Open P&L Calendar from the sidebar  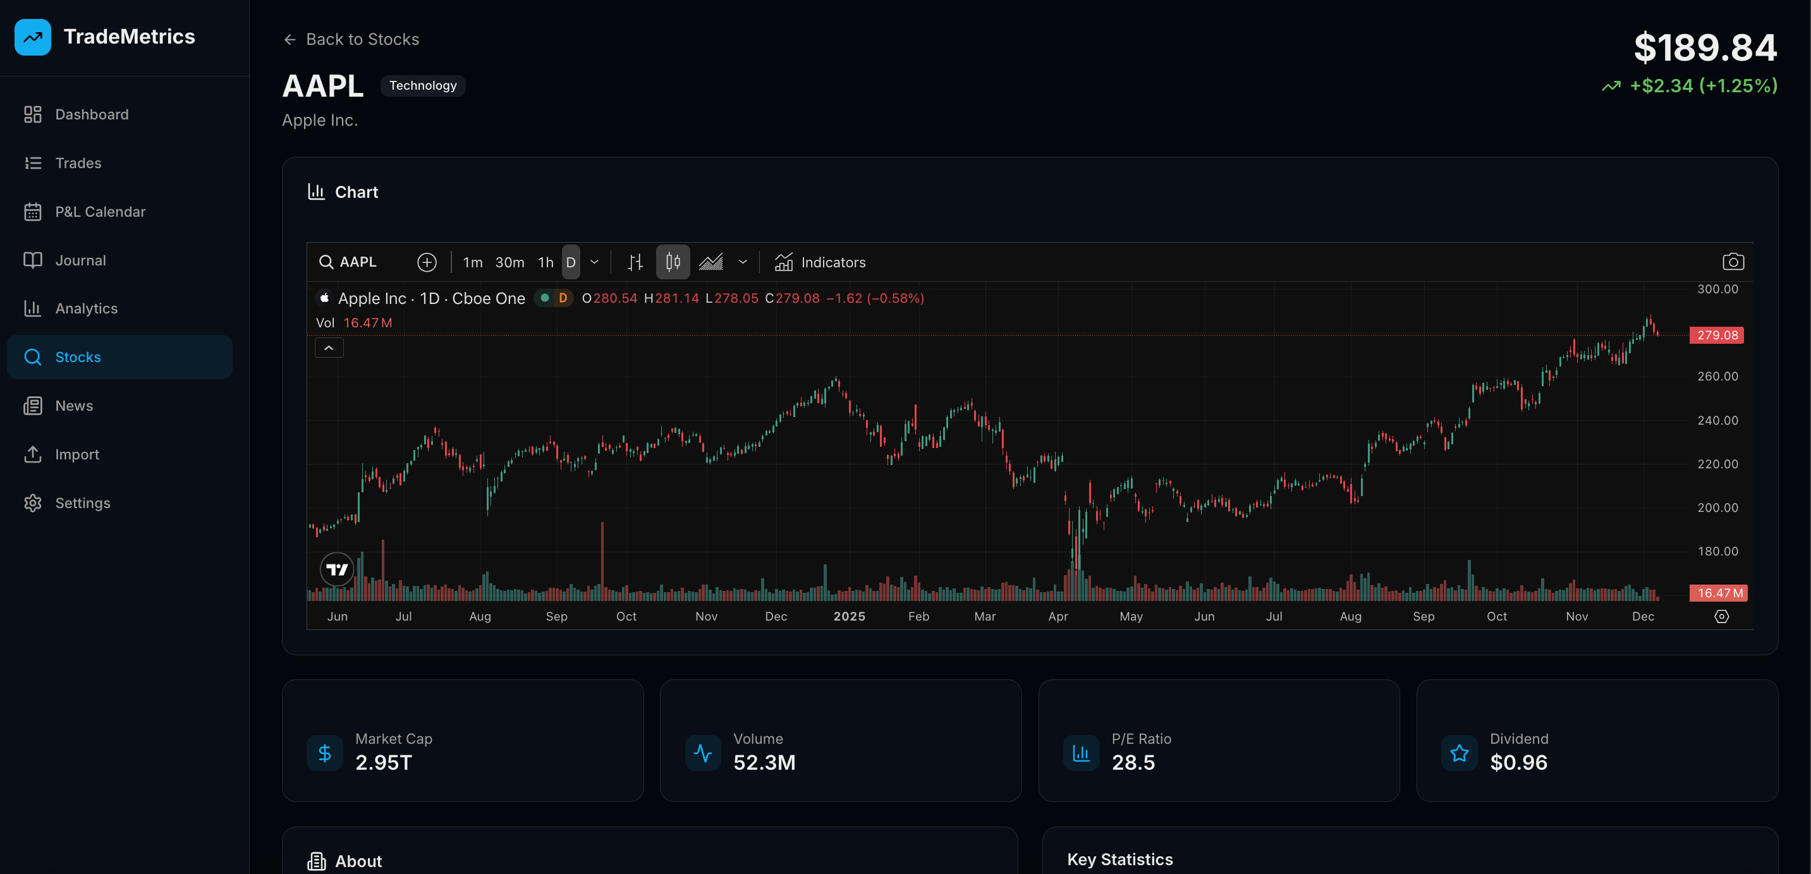(x=101, y=211)
